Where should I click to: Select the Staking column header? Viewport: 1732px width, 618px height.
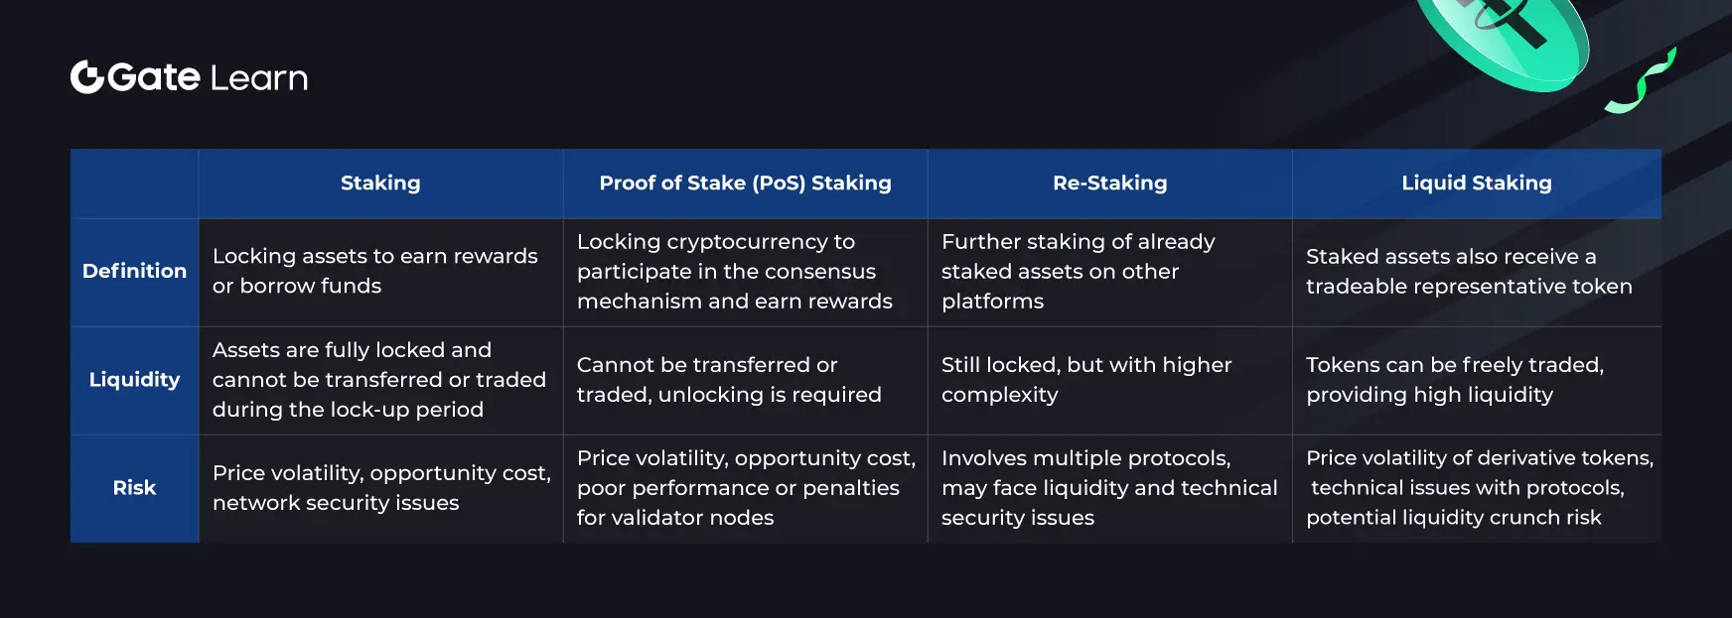click(x=380, y=184)
